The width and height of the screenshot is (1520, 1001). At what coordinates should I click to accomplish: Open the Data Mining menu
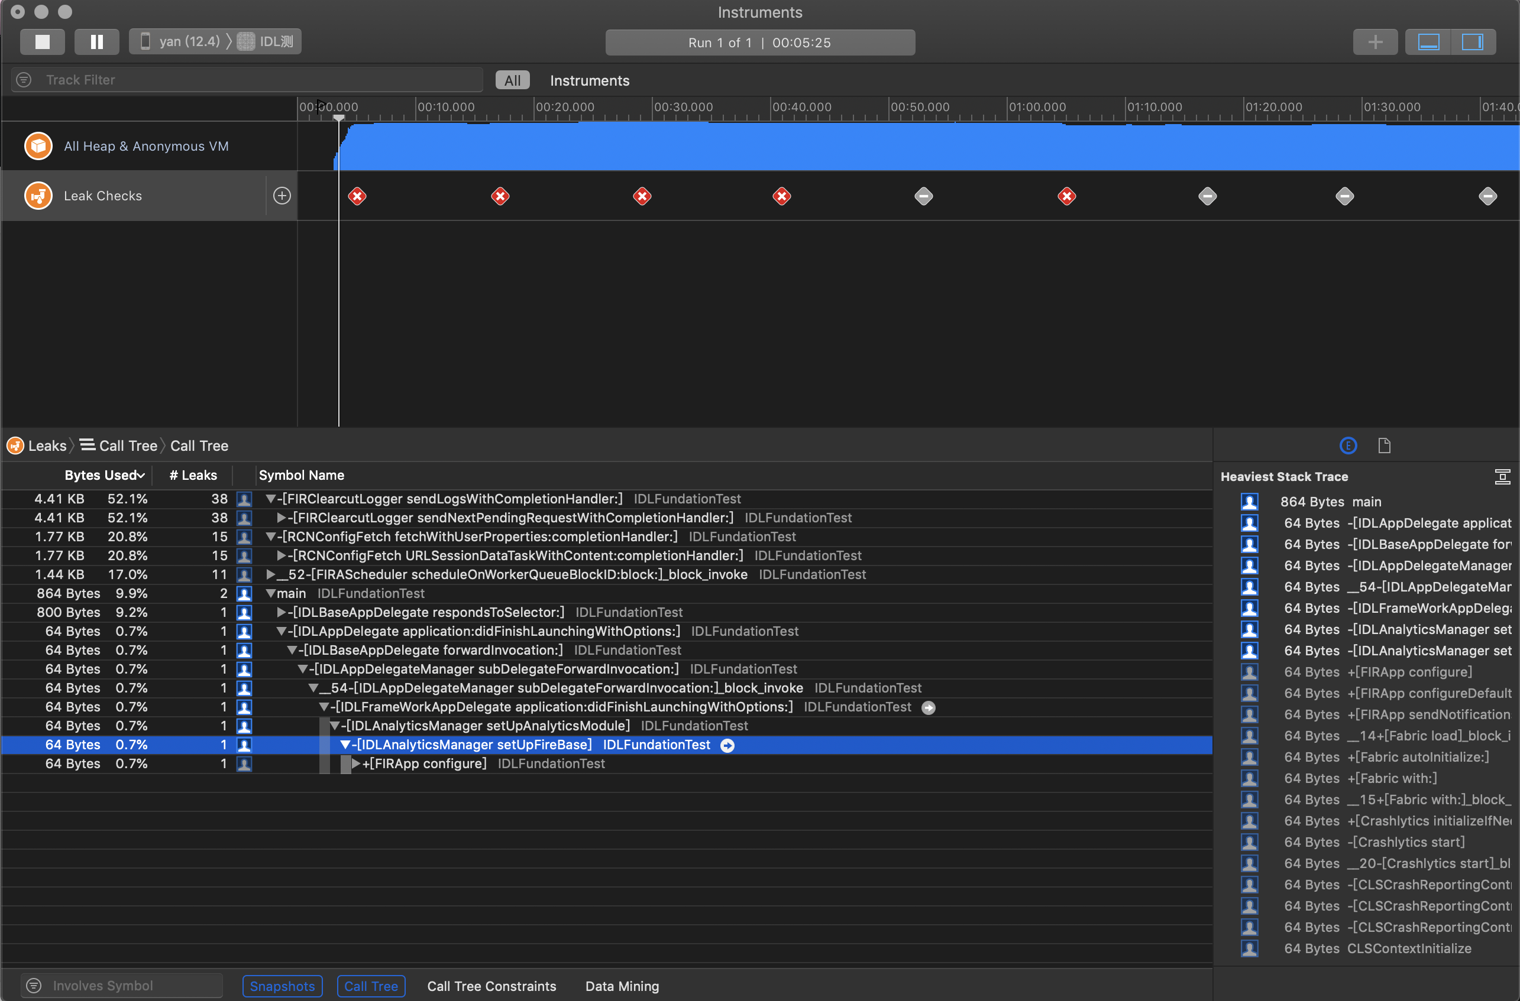(622, 986)
